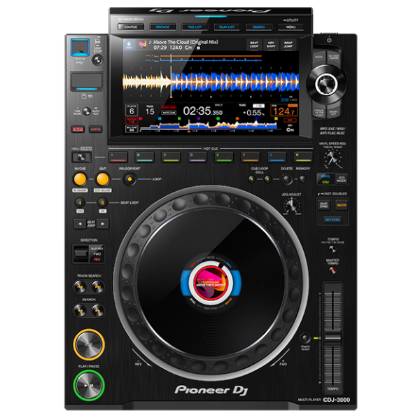Screen dimensions: 420x420
Task: Open the Source tab on the touchscreen
Action: coord(130,27)
